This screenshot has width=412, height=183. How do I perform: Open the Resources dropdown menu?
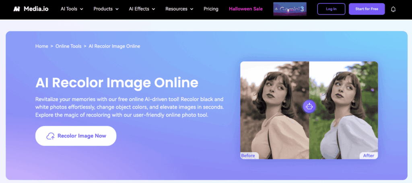(x=179, y=9)
